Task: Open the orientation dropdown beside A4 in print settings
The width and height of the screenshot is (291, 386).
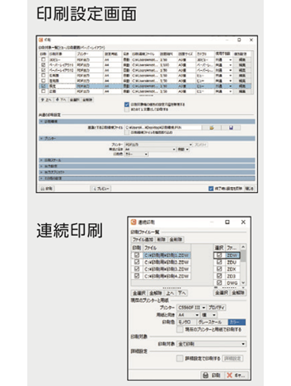Action: [x=183, y=149]
